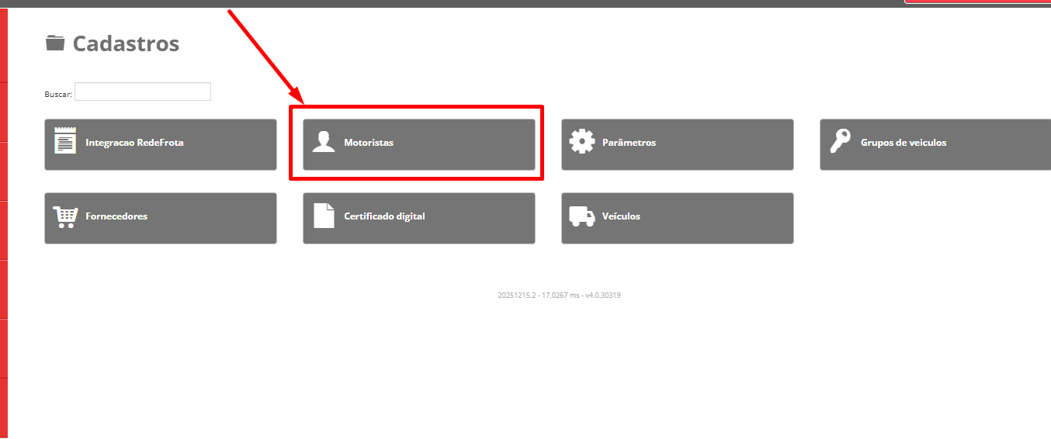The image size is (1051, 439).
Task: Click the key icon for Grupos de veiculos
Action: pyautogui.click(x=840, y=141)
